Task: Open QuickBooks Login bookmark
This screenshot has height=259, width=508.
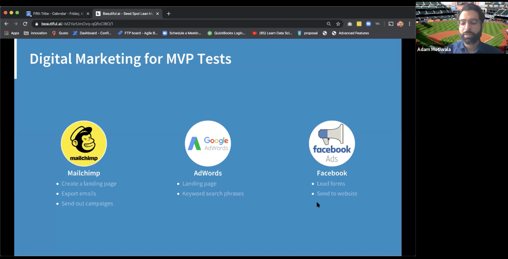Action: (x=226, y=33)
